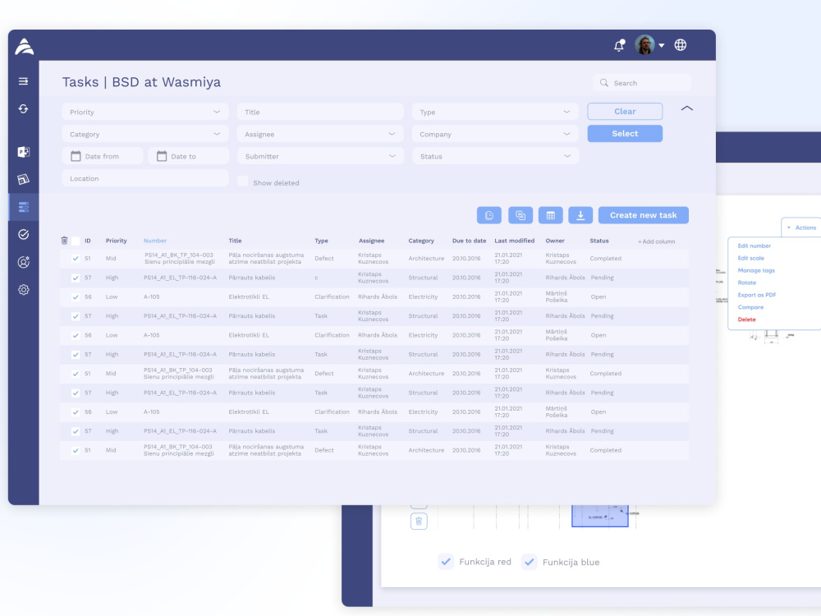Toggle Funkcija red checkbox in background window
Screen dimensions: 821x616
[x=446, y=562]
